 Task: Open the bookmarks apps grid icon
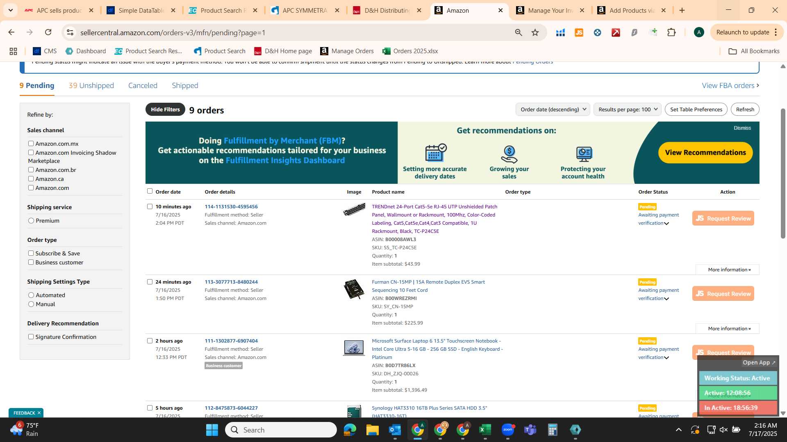click(13, 51)
